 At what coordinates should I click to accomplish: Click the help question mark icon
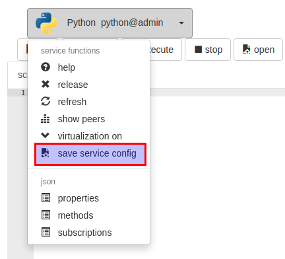coord(46,67)
